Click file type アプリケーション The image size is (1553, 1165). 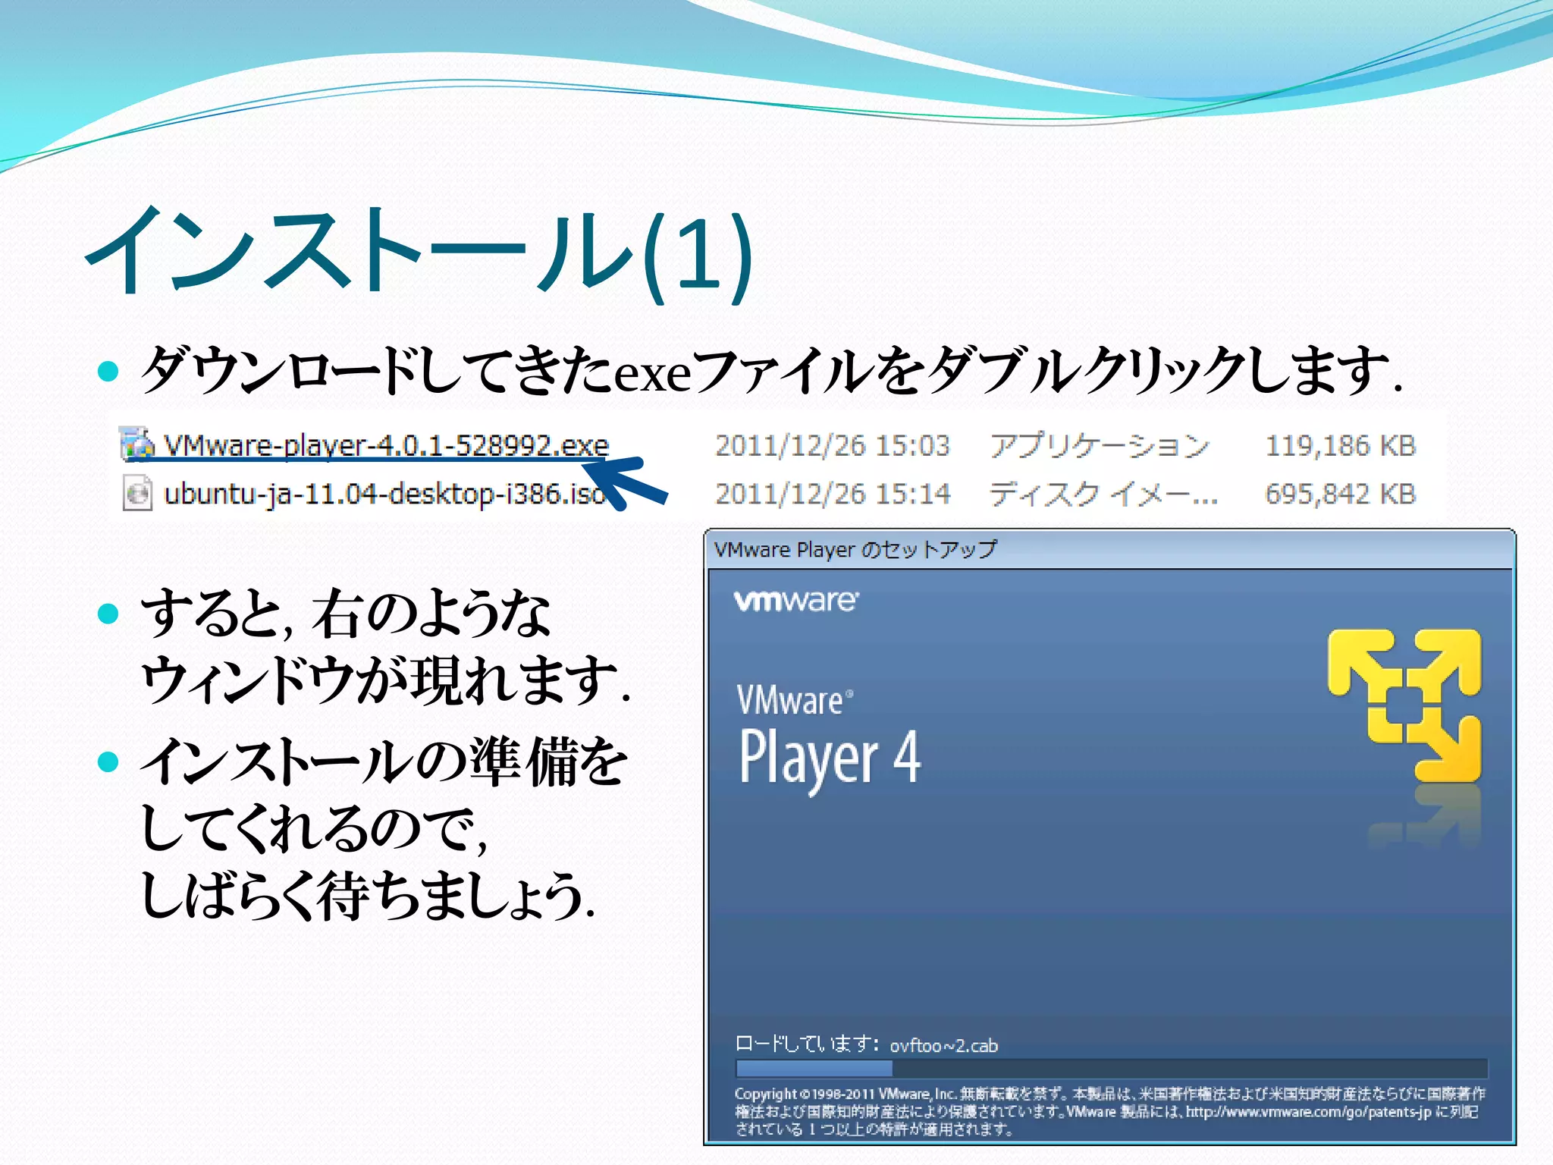pos(1100,446)
